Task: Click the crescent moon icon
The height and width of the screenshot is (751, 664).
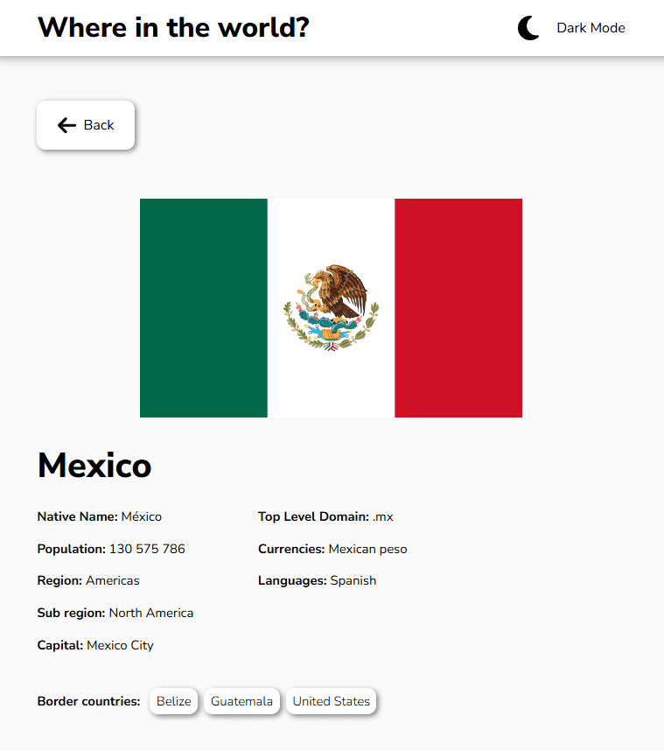Action: coord(528,28)
